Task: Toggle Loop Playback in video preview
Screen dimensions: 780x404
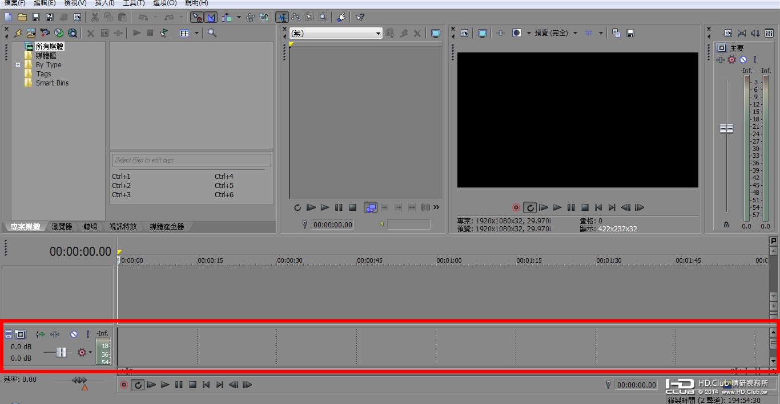Action: click(x=530, y=208)
